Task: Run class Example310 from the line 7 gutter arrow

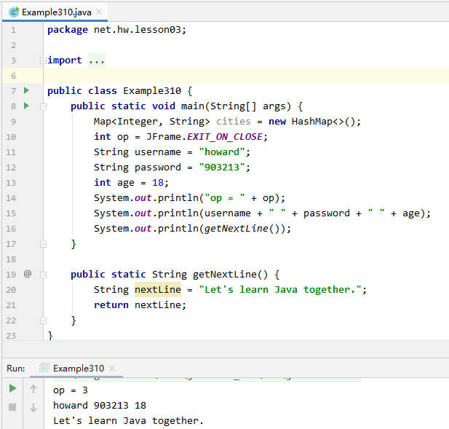Action: 26,90
